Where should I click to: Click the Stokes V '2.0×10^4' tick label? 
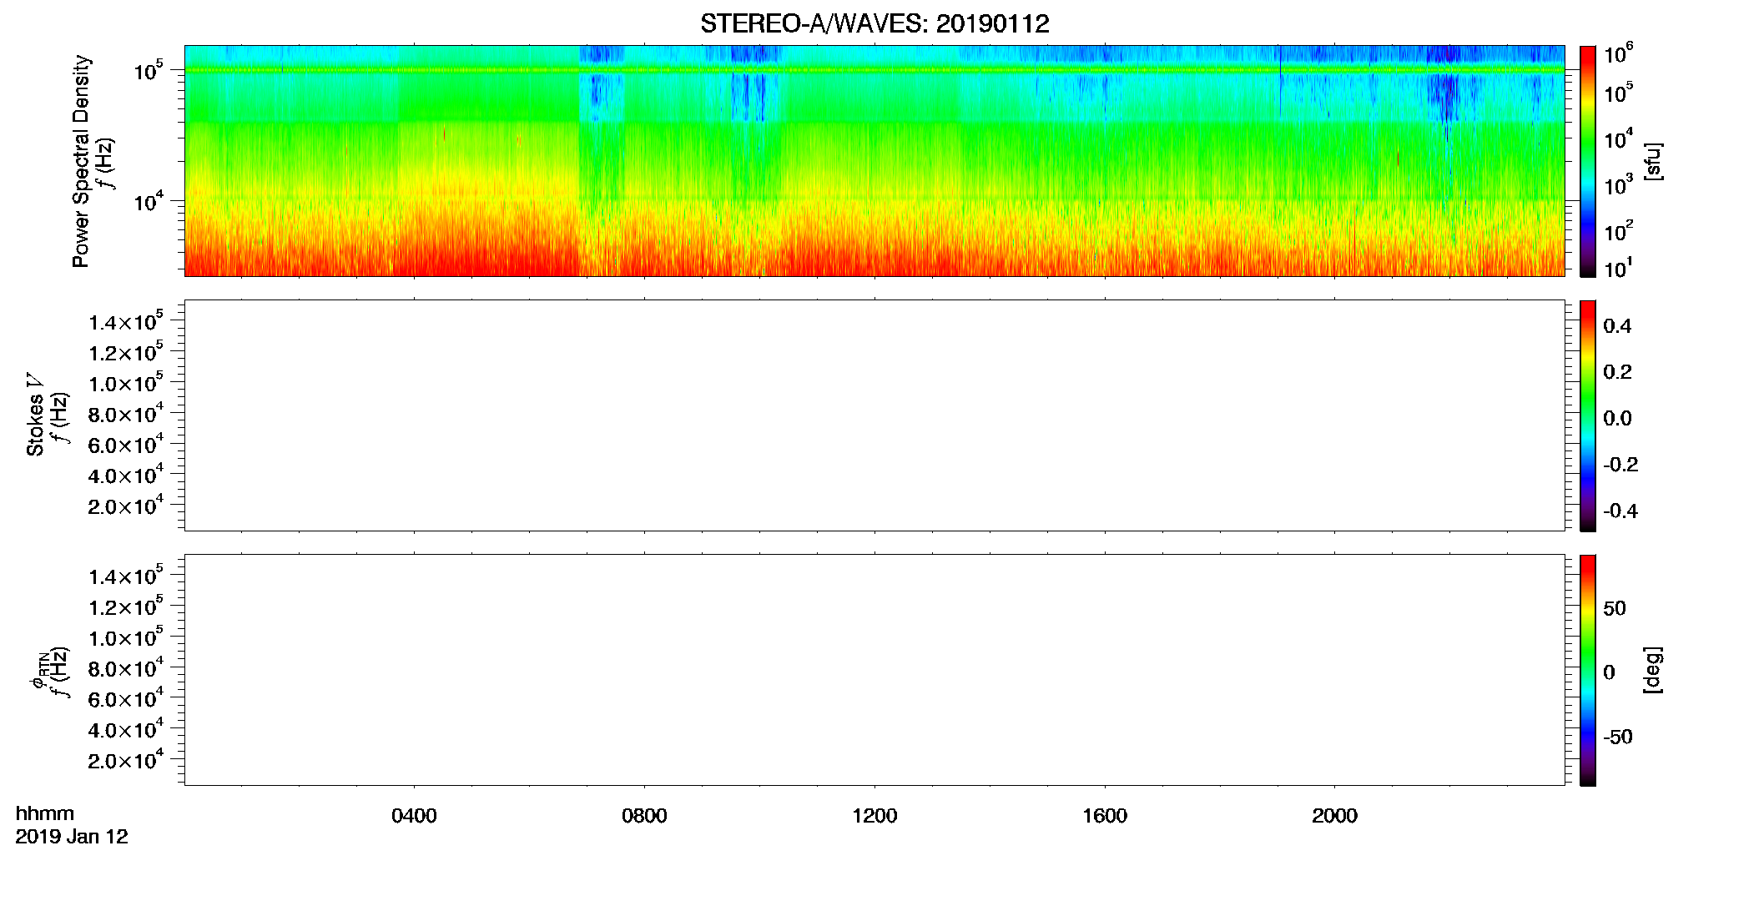click(x=126, y=506)
